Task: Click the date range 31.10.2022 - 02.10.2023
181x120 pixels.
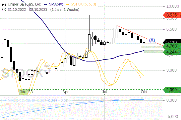Action: pos(27,10)
